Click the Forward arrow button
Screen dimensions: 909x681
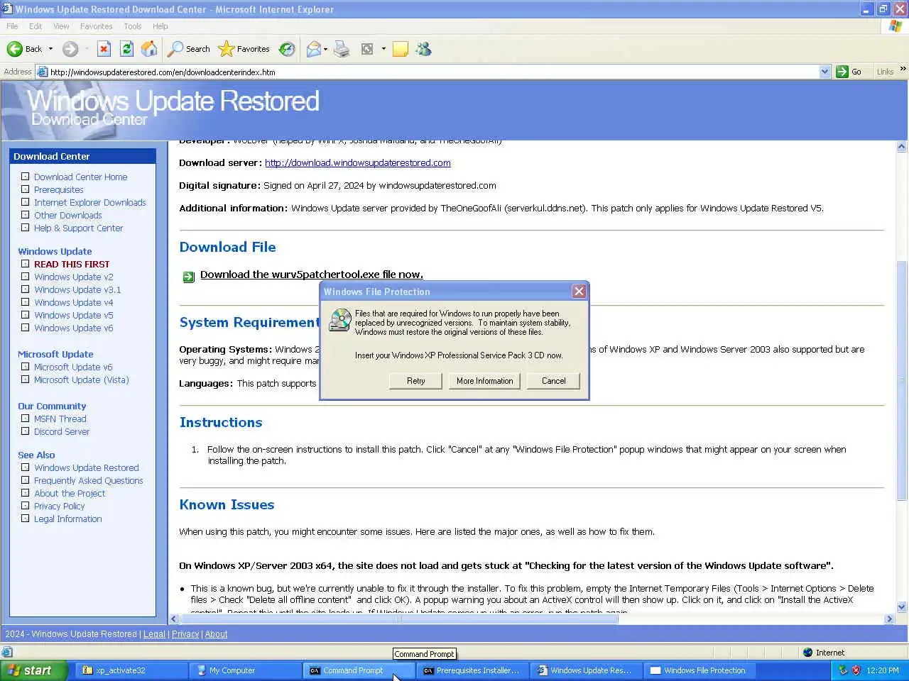70,49
